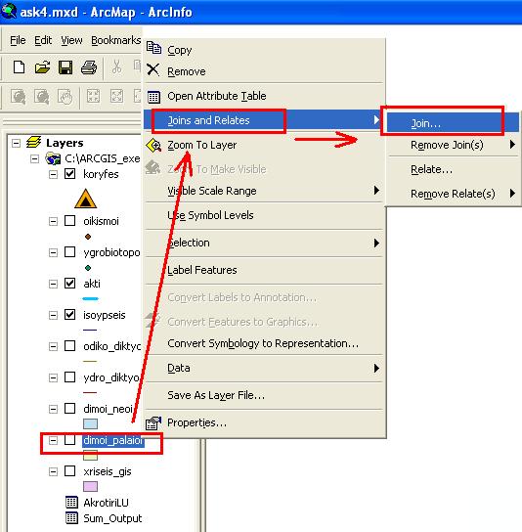Open the File menu

pyautogui.click(x=18, y=40)
